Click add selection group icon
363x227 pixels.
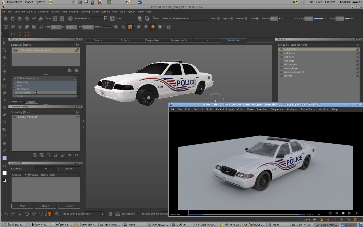click(x=35, y=155)
